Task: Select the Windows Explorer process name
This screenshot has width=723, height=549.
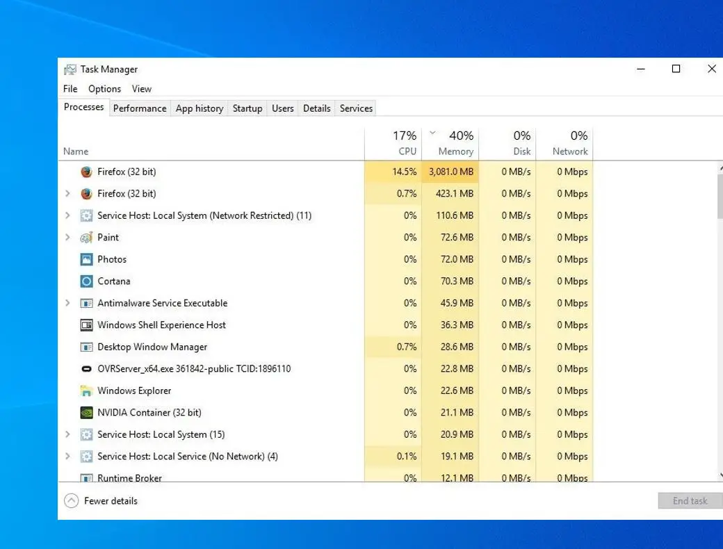Action: click(x=134, y=391)
